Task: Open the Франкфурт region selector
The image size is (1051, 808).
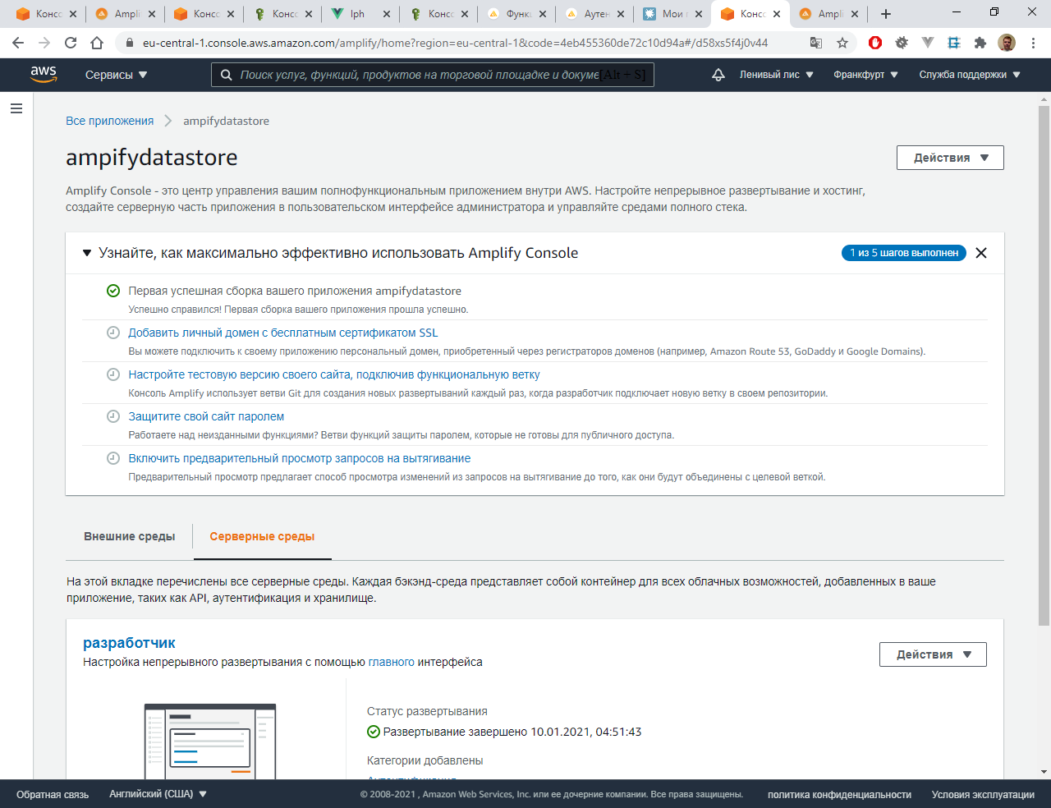Action: (x=865, y=75)
